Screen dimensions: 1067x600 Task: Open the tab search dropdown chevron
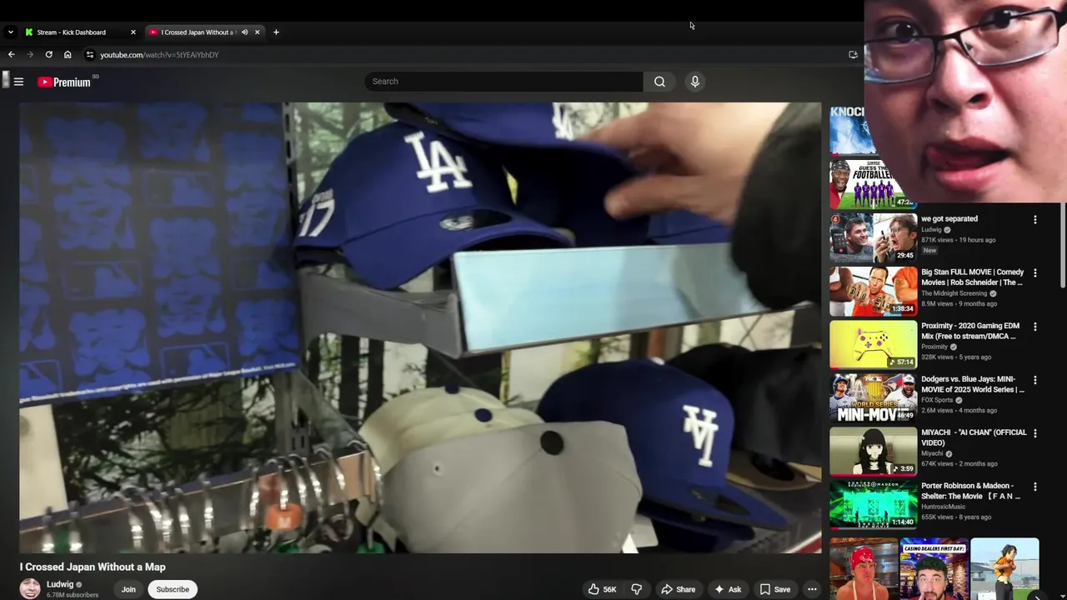pos(10,32)
